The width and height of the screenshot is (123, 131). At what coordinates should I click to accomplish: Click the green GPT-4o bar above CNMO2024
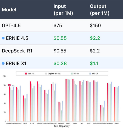pyautogui.click(x=61, y=116)
